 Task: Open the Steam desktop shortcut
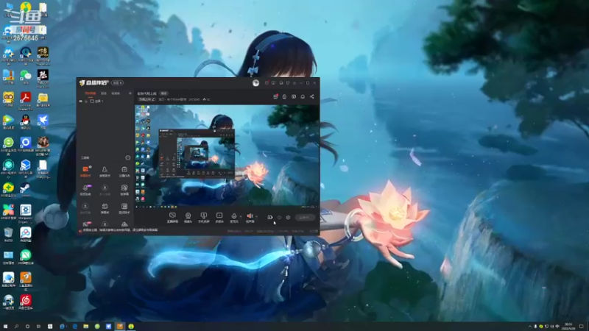pos(26,190)
